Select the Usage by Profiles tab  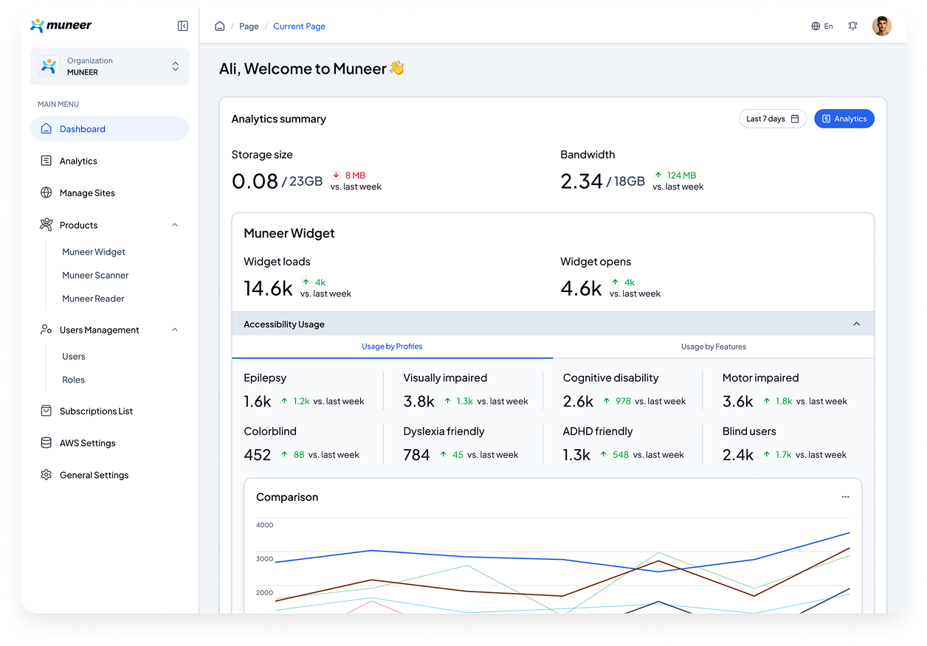pyautogui.click(x=392, y=347)
